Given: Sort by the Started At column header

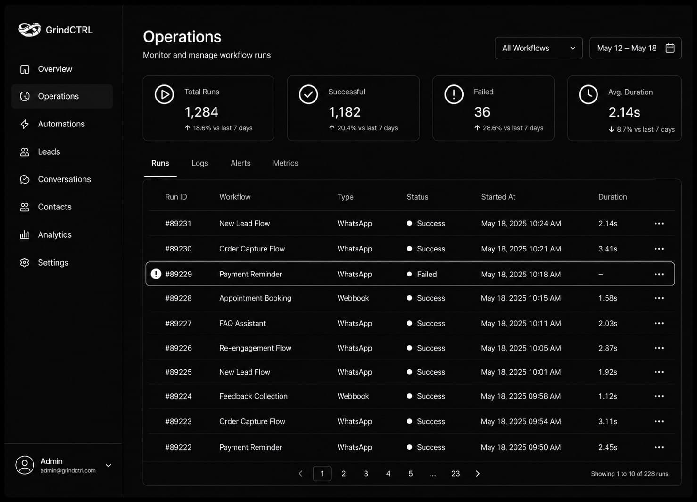Looking at the screenshot, I should point(498,197).
